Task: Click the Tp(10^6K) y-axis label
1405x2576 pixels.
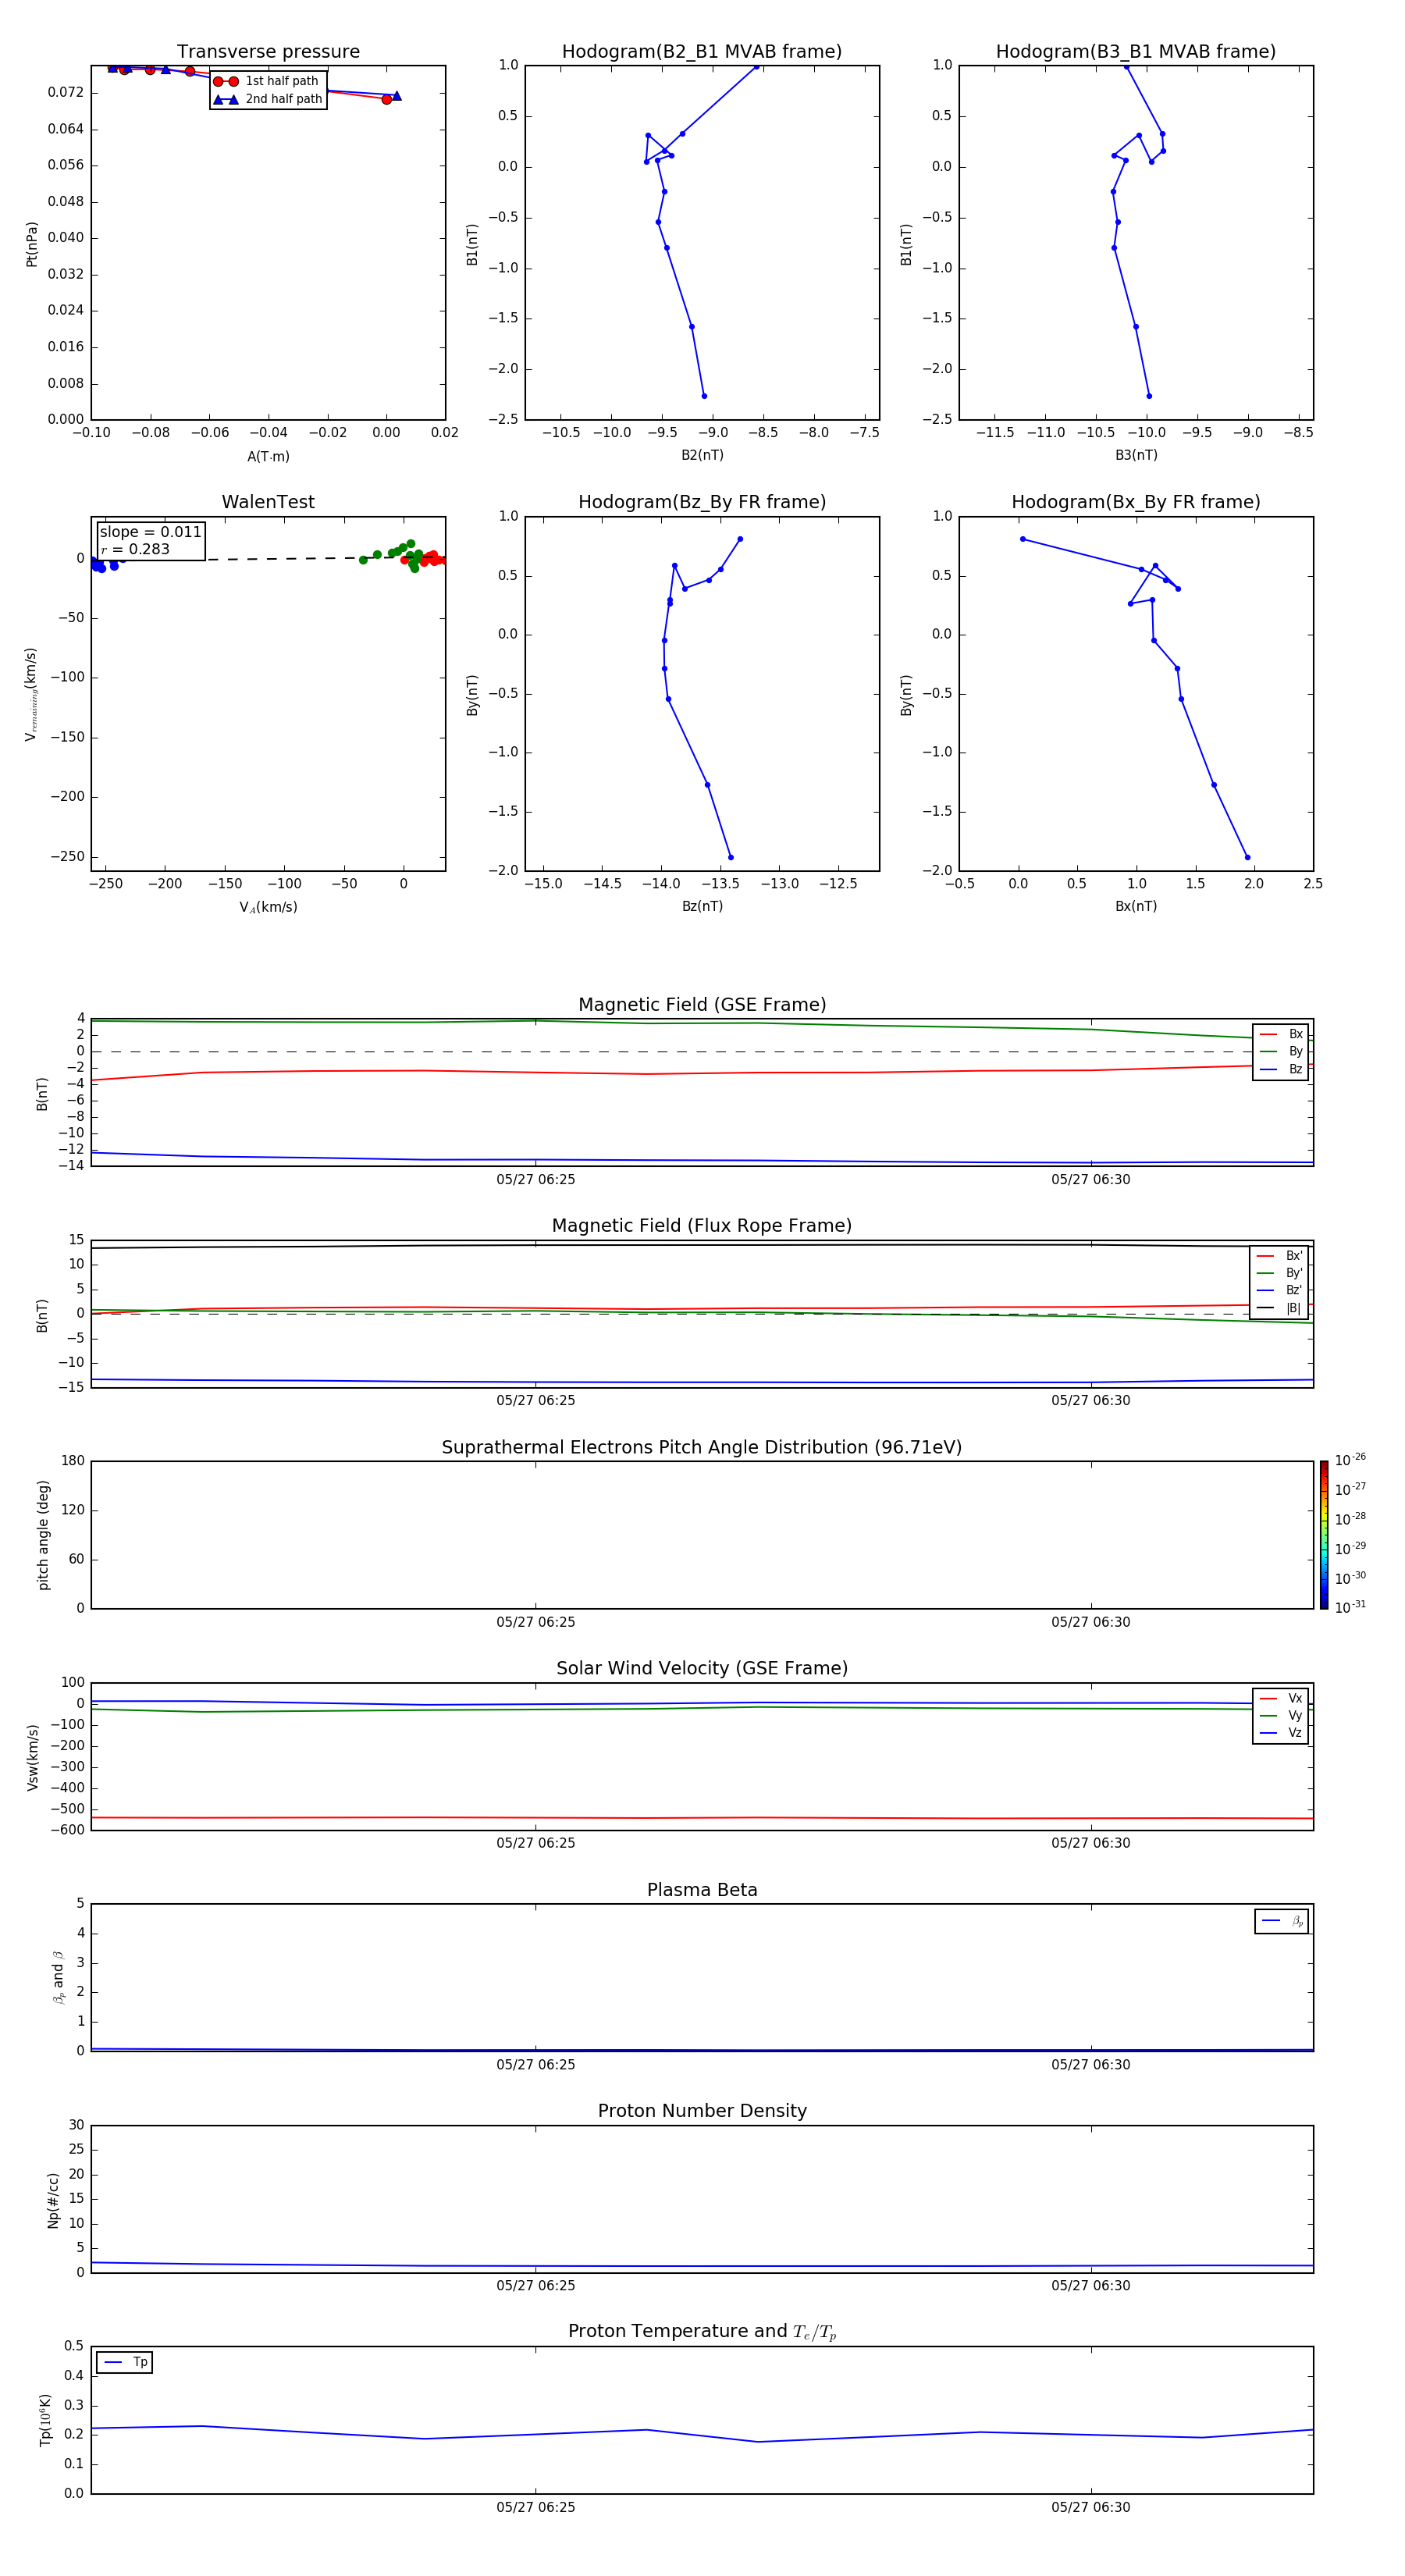Action: [x=45, y=2420]
